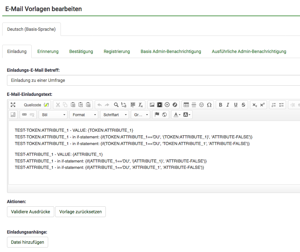Toggle bold formatting

[220, 105]
